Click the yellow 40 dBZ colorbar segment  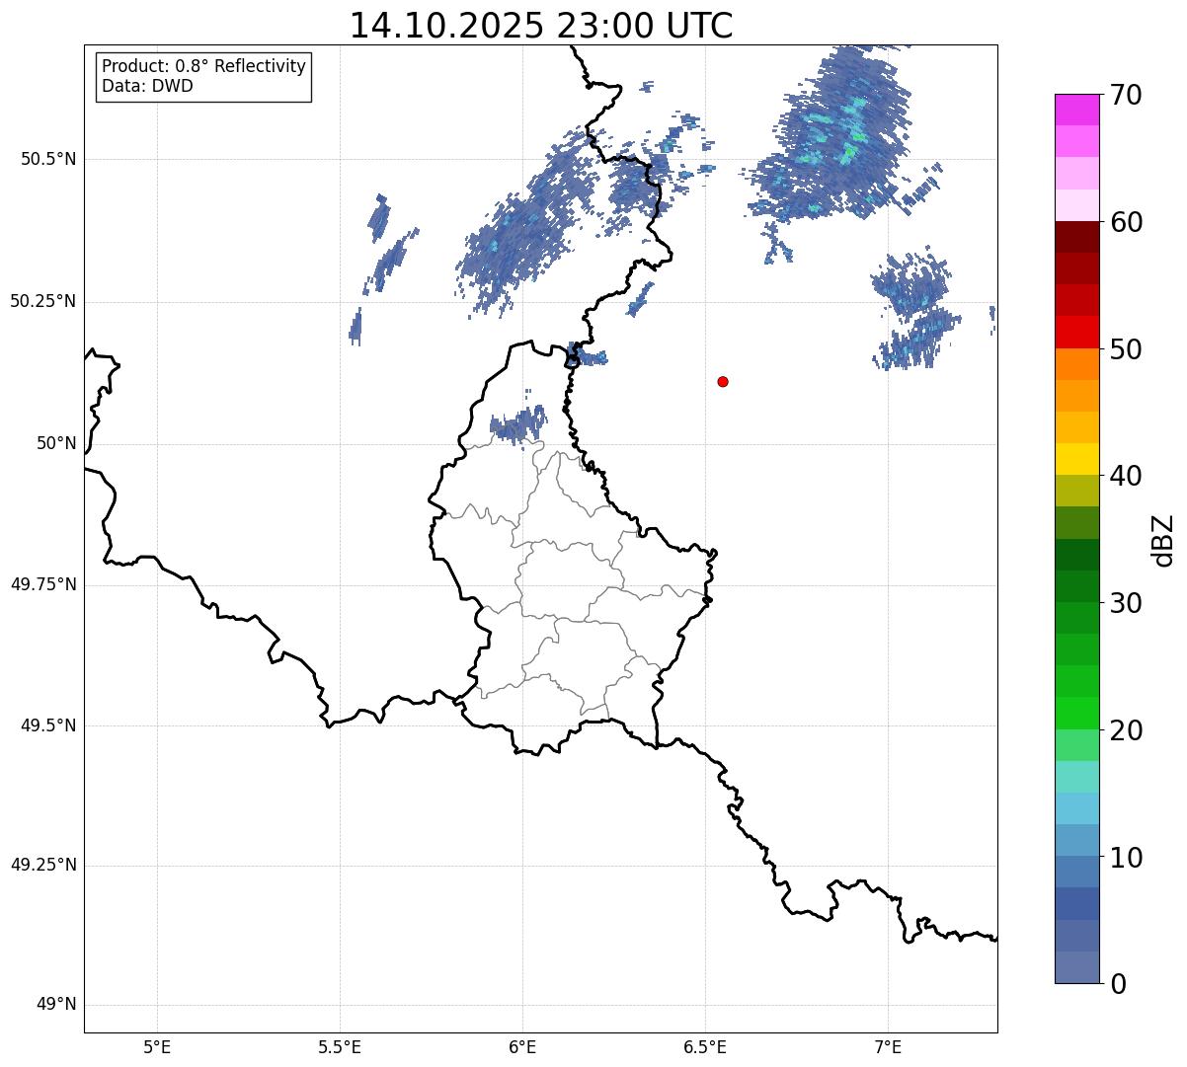(x=1077, y=459)
